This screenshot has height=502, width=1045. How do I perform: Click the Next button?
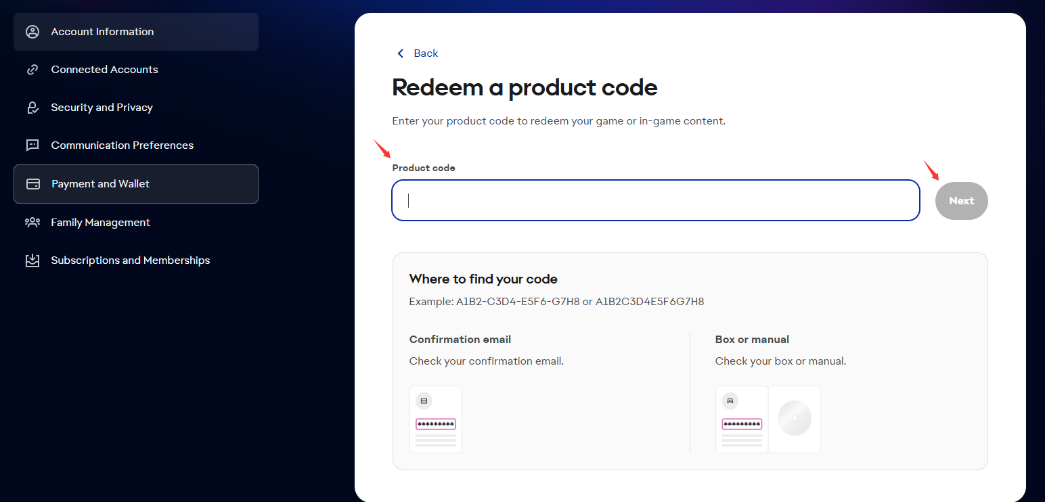coord(962,201)
